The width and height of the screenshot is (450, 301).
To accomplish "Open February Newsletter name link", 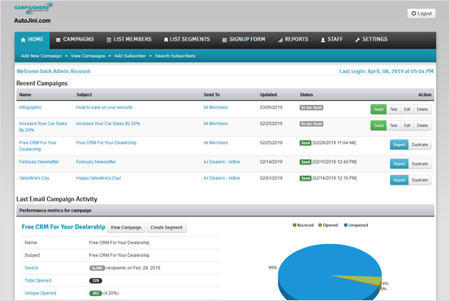I will [x=39, y=162].
